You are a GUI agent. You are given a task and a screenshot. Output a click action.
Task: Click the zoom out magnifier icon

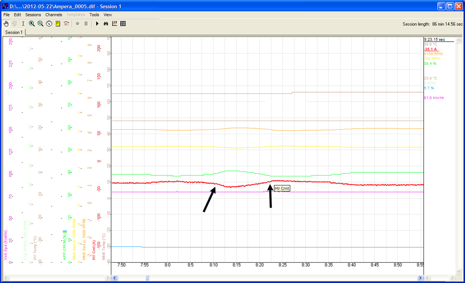coord(40,24)
